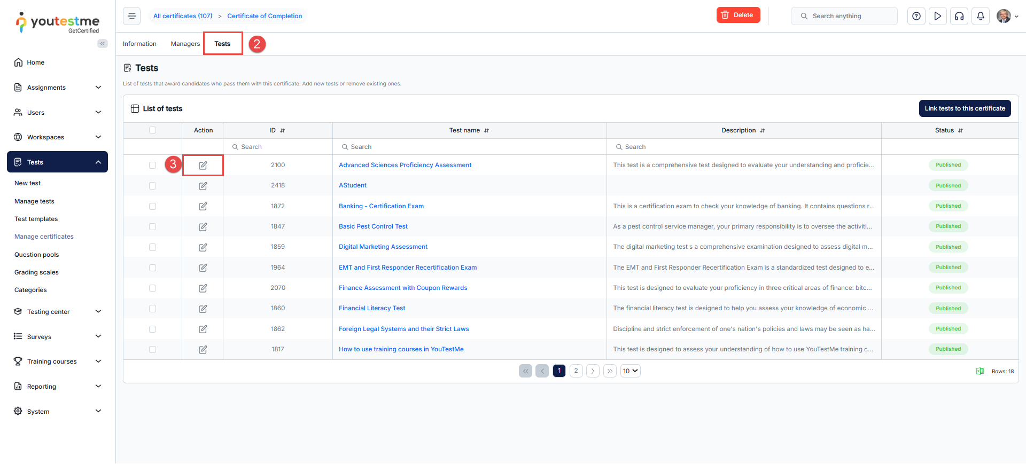Open the rows-per-page dropdown

pyautogui.click(x=630, y=371)
